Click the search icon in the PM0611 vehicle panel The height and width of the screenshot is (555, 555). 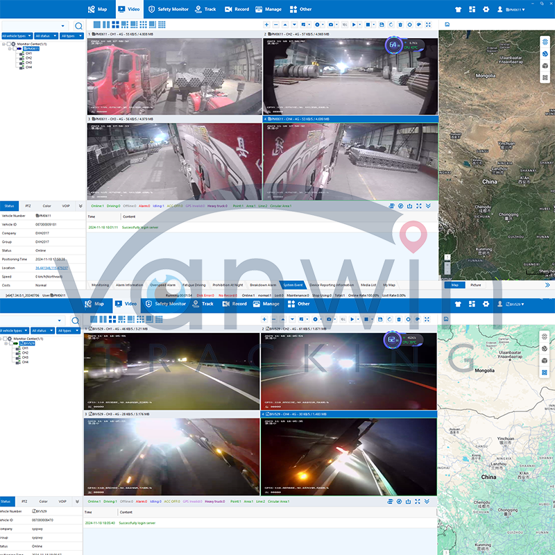tap(78, 26)
